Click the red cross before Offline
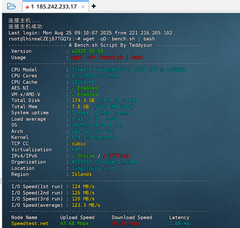The width and height of the screenshot is (240, 228). tap(104, 156)
